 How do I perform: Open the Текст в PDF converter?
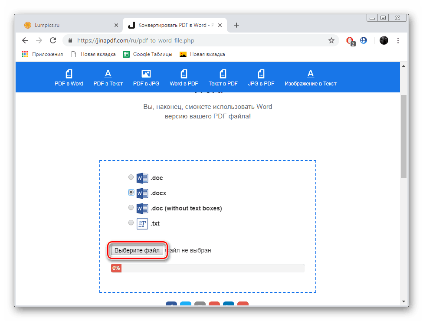(x=223, y=78)
